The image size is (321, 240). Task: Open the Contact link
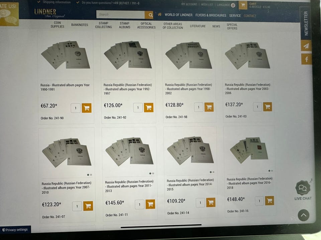coord(250,16)
